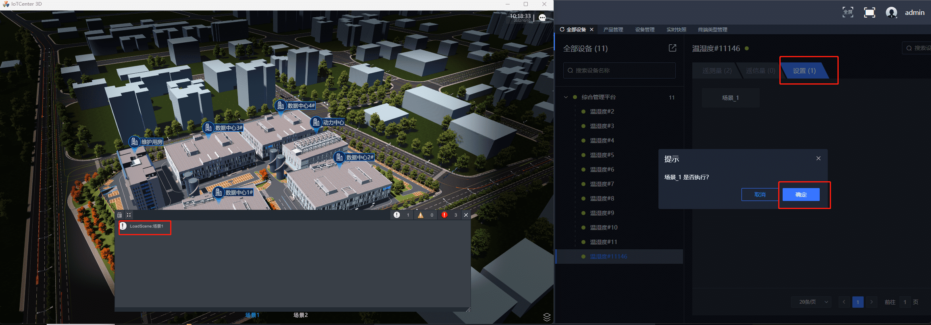Select device 温湿度#6 in the tree
Image resolution: width=931 pixels, height=325 pixels.
(602, 170)
